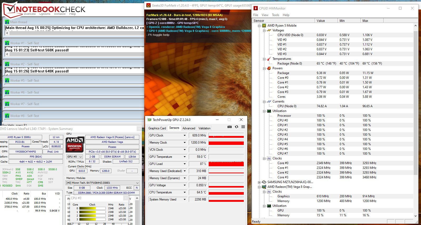The height and width of the screenshot is (225, 421).
Task: Open the GPU-Z hamburger menu
Action: click(x=243, y=127)
